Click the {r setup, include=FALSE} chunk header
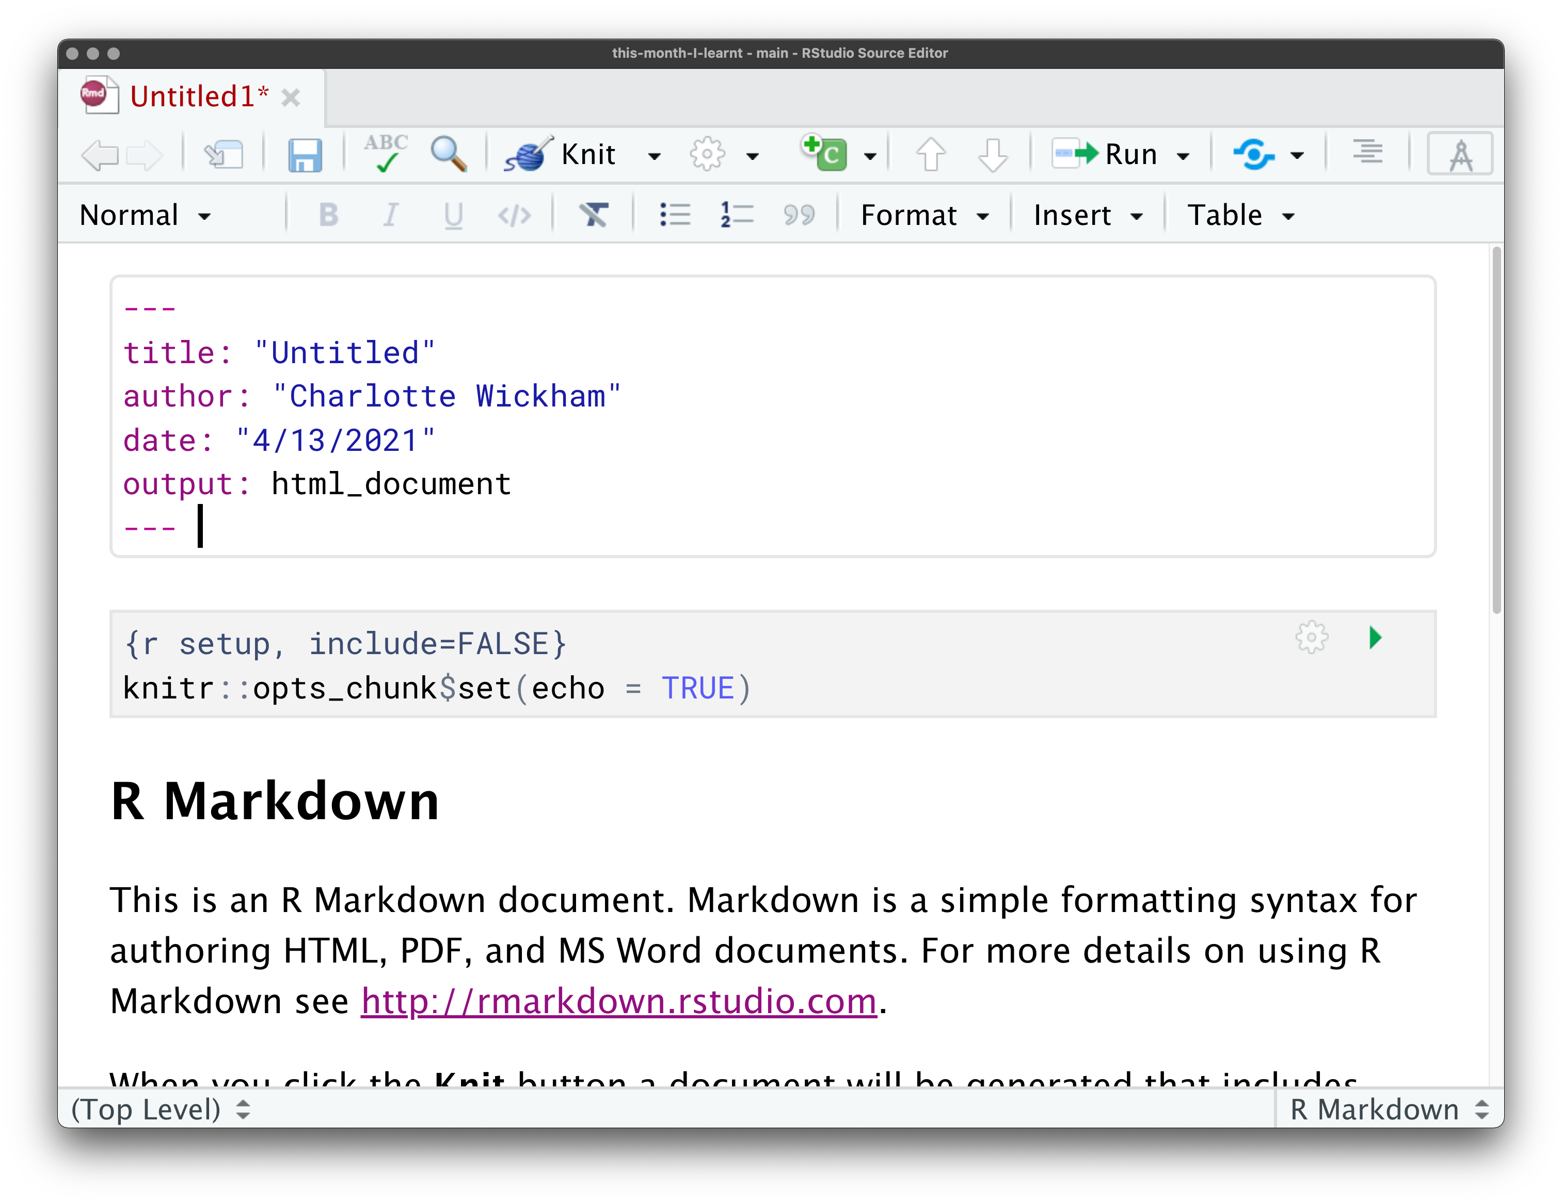This screenshot has width=1562, height=1204. (x=345, y=644)
